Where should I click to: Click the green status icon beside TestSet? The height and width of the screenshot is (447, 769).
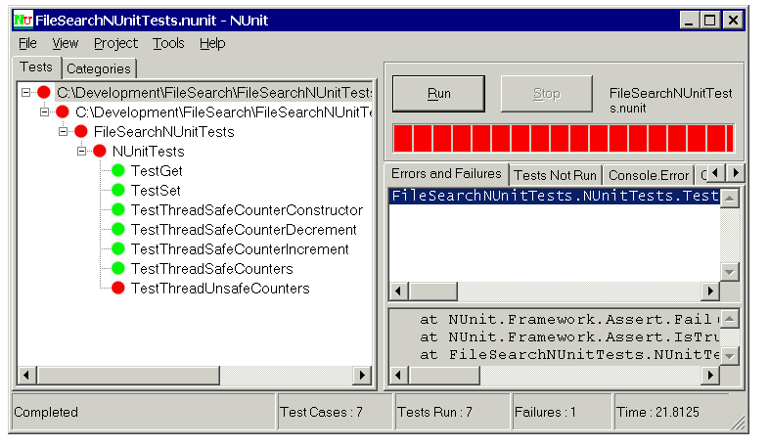click(117, 191)
